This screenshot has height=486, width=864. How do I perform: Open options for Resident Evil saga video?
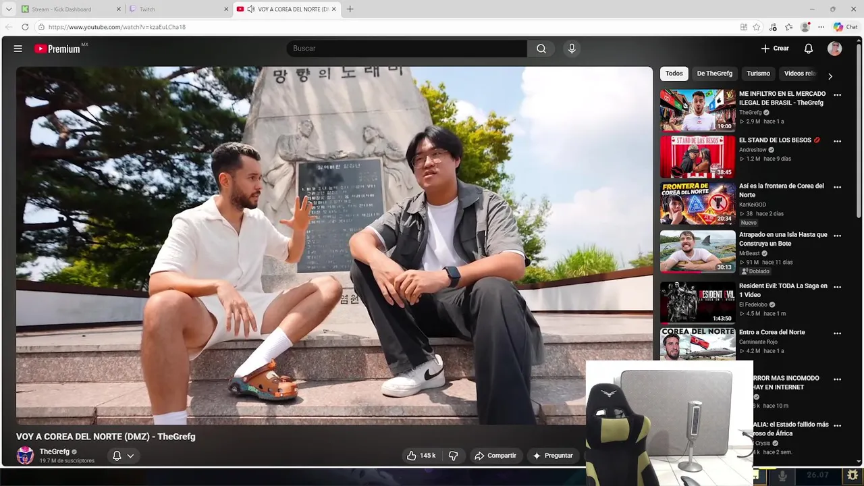837,287
